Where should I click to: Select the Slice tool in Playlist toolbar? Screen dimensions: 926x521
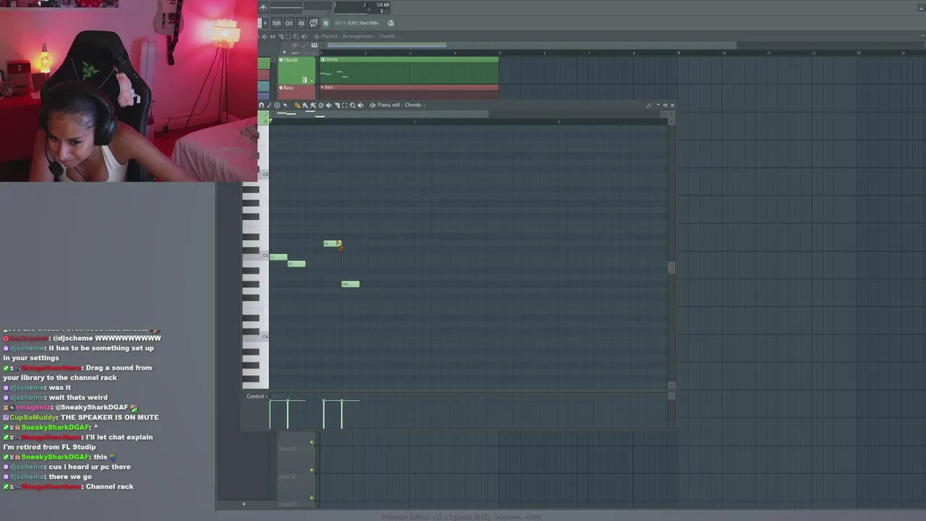[281, 36]
